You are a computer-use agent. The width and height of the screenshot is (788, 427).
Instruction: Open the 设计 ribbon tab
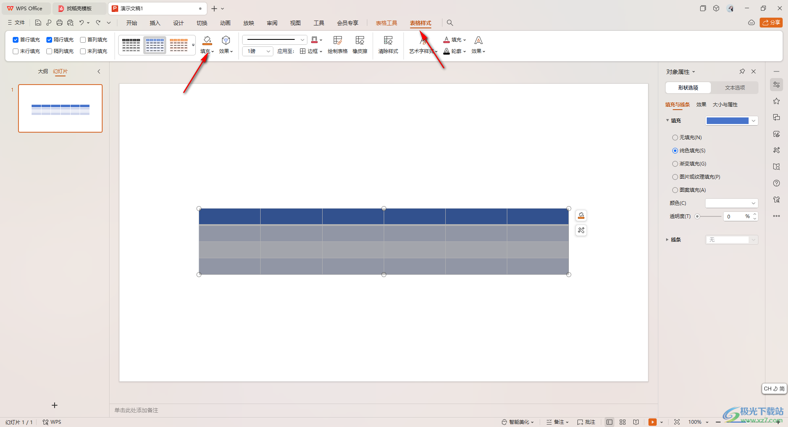point(179,23)
